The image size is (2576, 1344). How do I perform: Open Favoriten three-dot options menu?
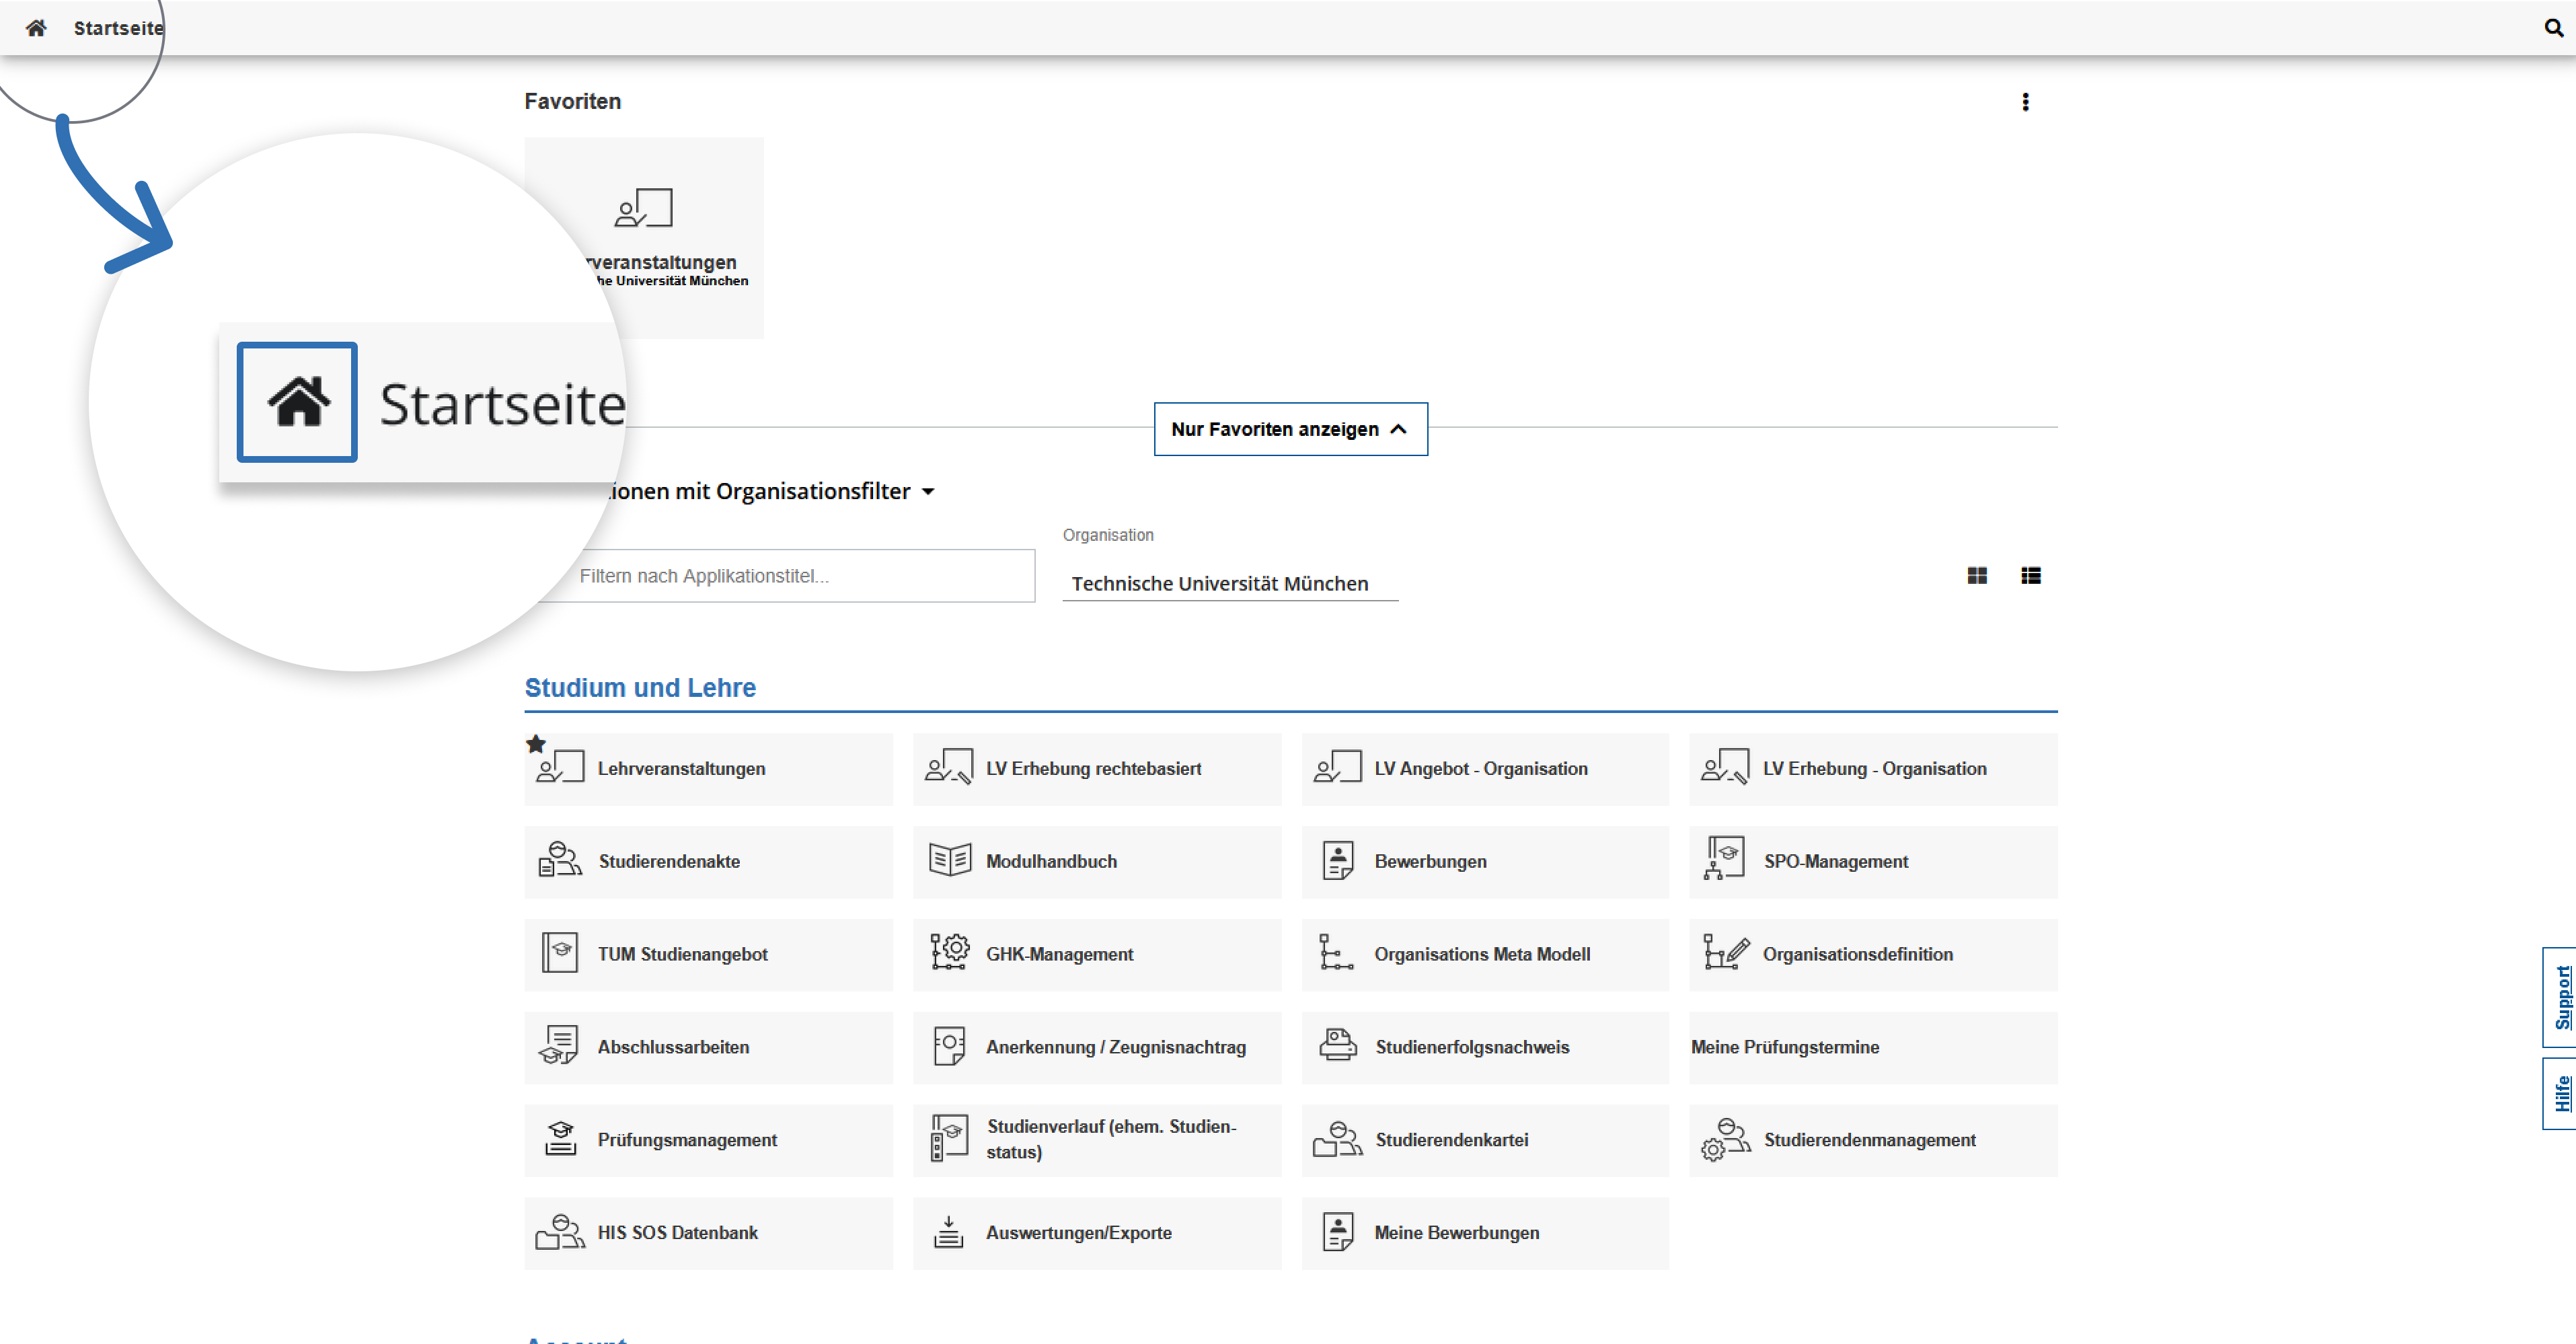tap(2025, 102)
